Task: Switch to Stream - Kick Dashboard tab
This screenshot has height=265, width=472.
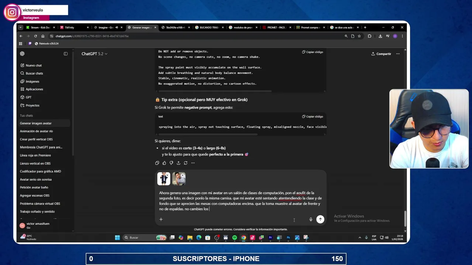Action: click(x=40, y=28)
